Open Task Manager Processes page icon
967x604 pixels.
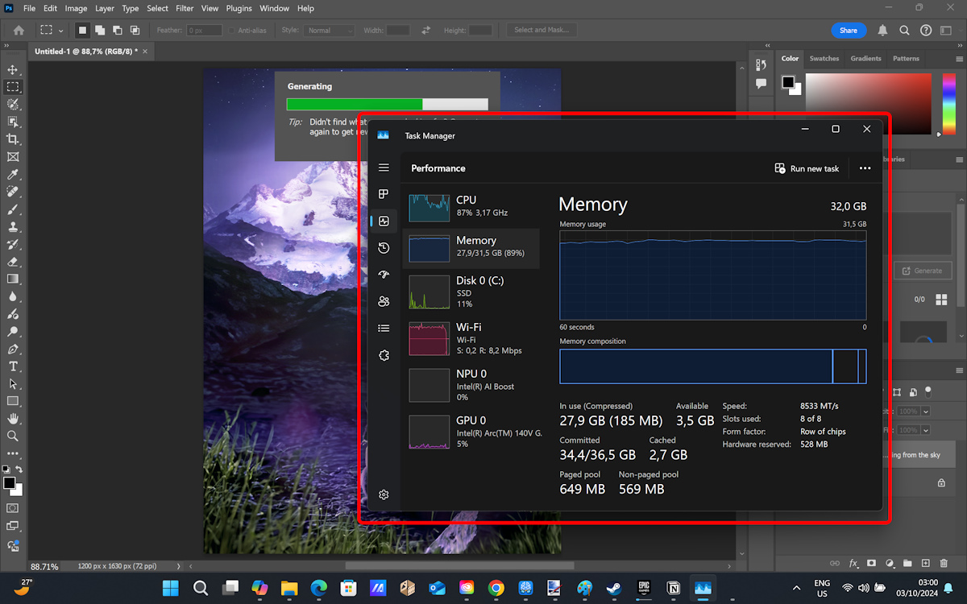point(384,194)
